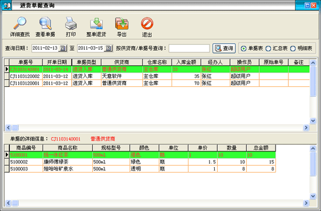Click the 操作员 column header
The width and height of the screenshot is (321, 211).
[245, 62]
